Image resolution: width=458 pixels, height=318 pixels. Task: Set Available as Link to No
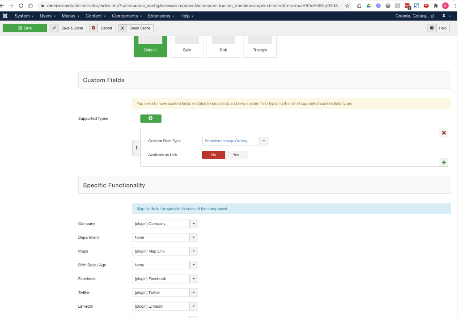coord(213,155)
